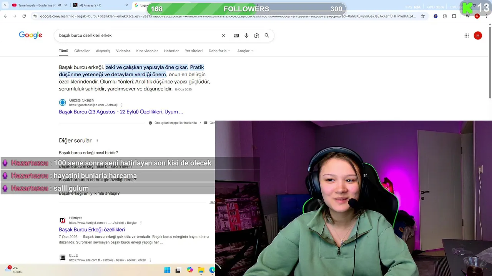Open the Google apps grid

coord(467,36)
